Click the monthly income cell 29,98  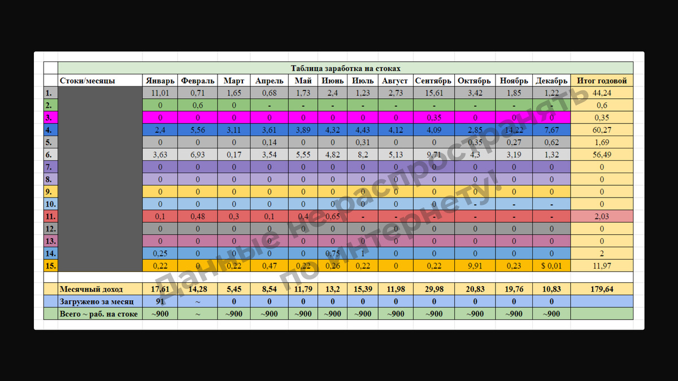click(433, 289)
